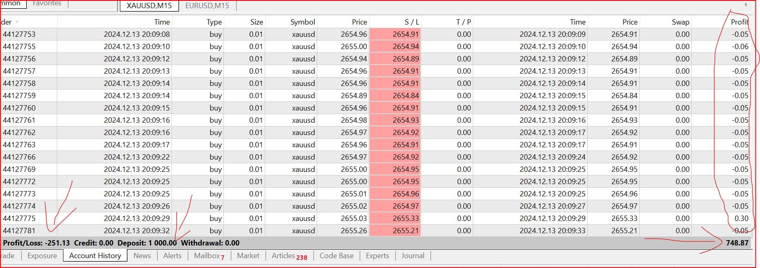Open the Favorites tab
This screenshot has height=268, width=760.
click(47, 3)
